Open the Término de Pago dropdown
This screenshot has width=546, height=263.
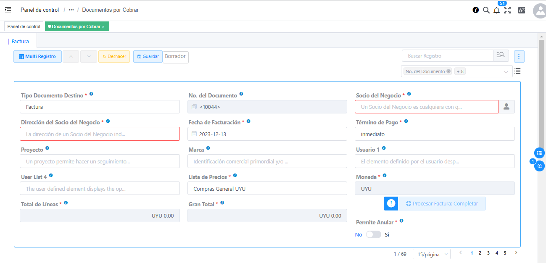pyautogui.click(x=435, y=134)
